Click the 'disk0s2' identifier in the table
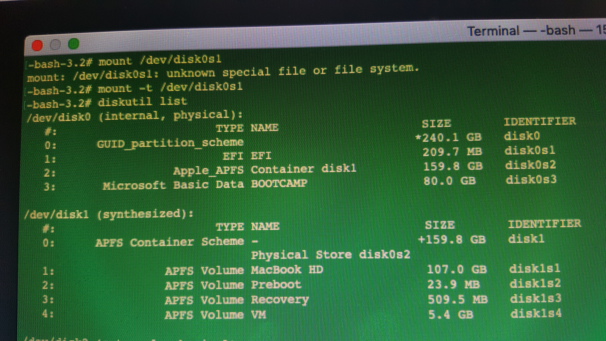Screen dimensions: 606x341 [x=531, y=165]
